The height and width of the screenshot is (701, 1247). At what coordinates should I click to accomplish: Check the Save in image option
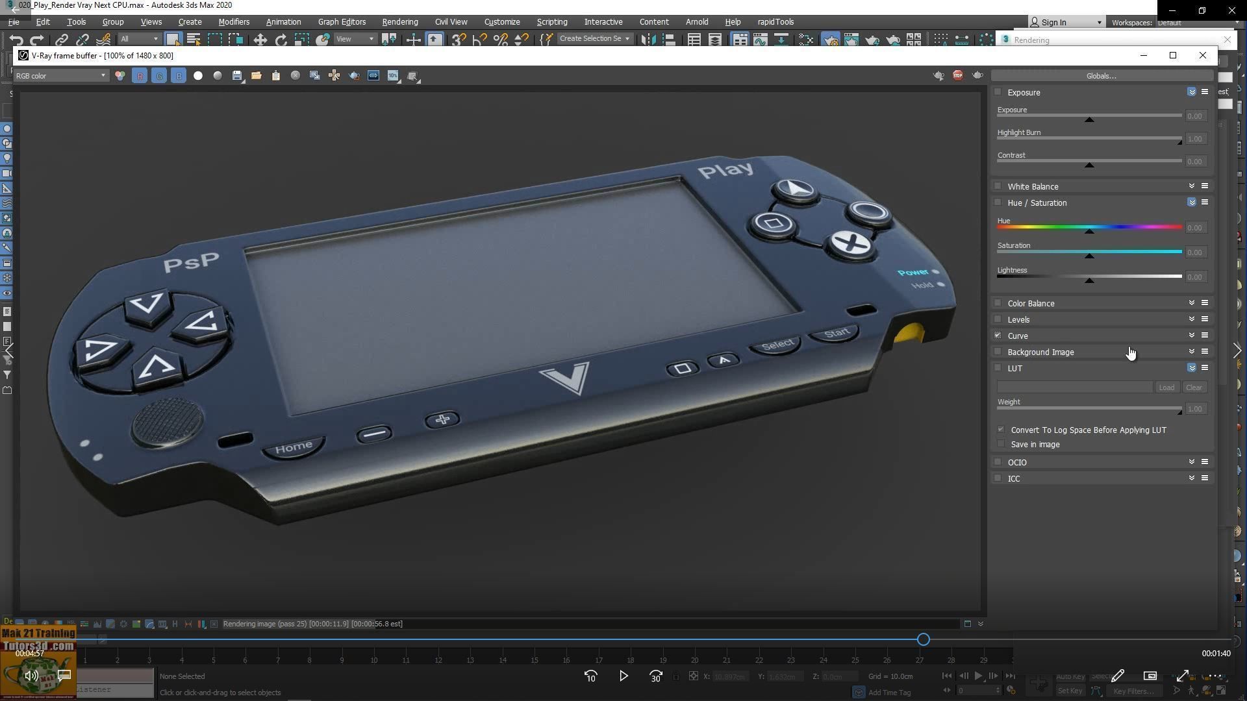click(1001, 444)
